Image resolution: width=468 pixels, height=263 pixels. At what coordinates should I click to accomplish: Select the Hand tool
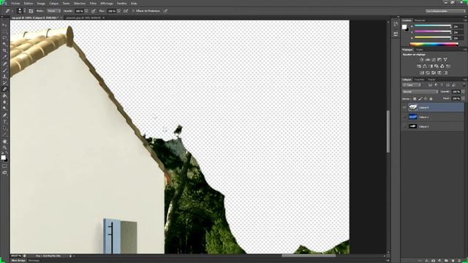(4, 141)
